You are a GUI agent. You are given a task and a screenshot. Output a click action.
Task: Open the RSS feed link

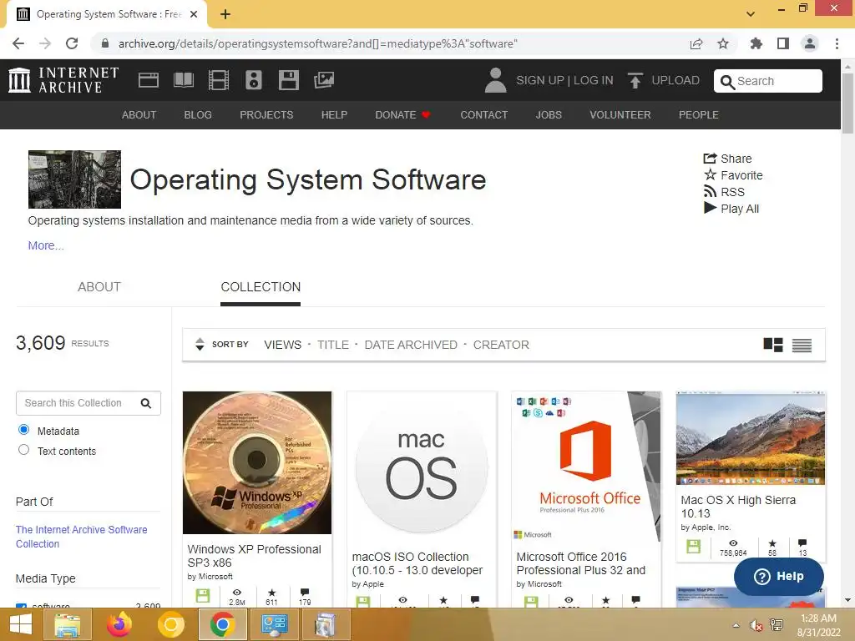click(x=724, y=192)
